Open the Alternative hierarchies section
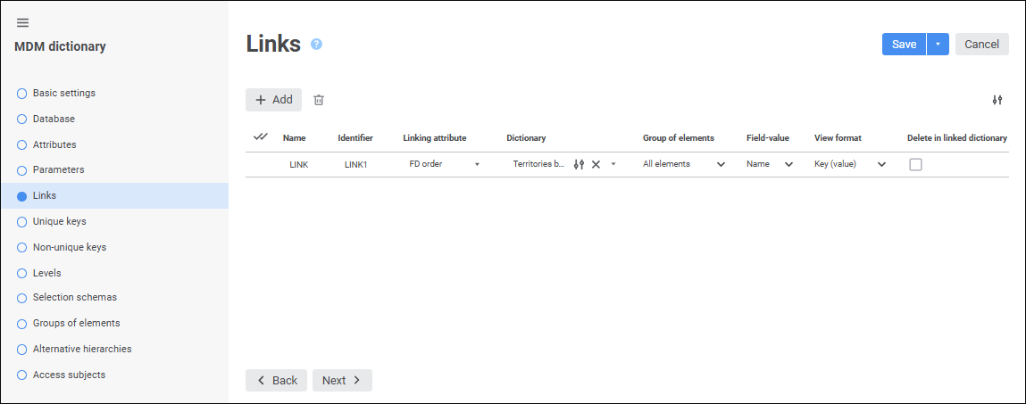Image resolution: width=1026 pixels, height=404 pixels. coord(81,349)
